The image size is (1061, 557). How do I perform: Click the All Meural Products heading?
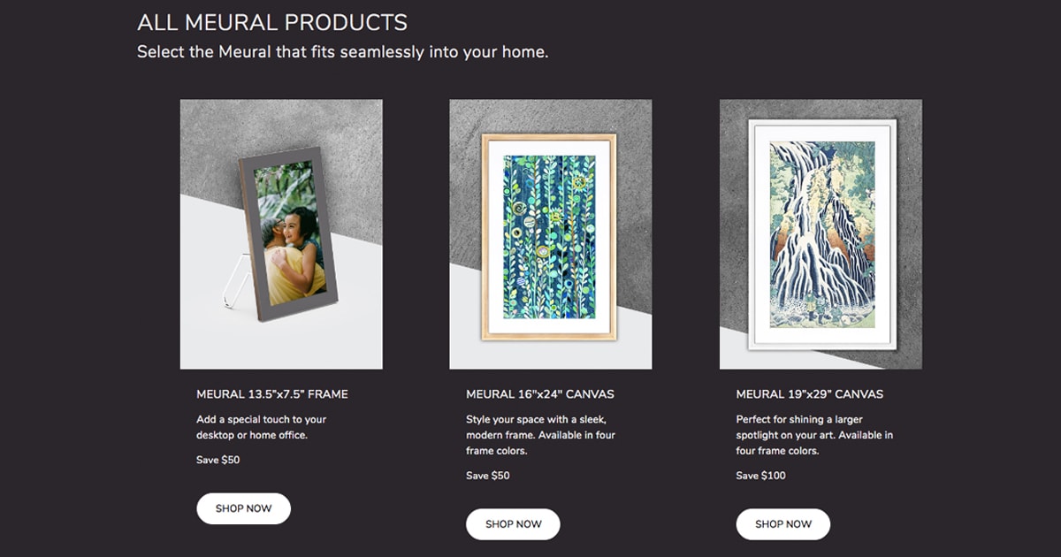click(x=272, y=22)
